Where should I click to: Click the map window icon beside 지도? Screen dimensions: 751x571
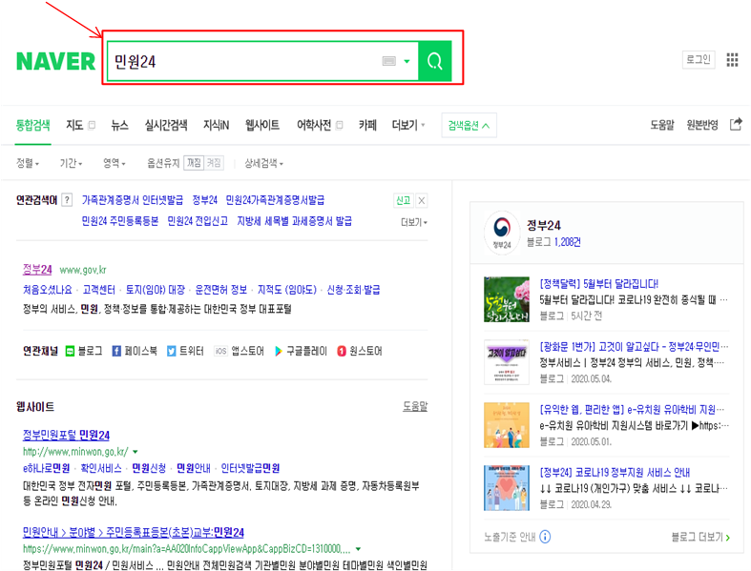point(92,126)
